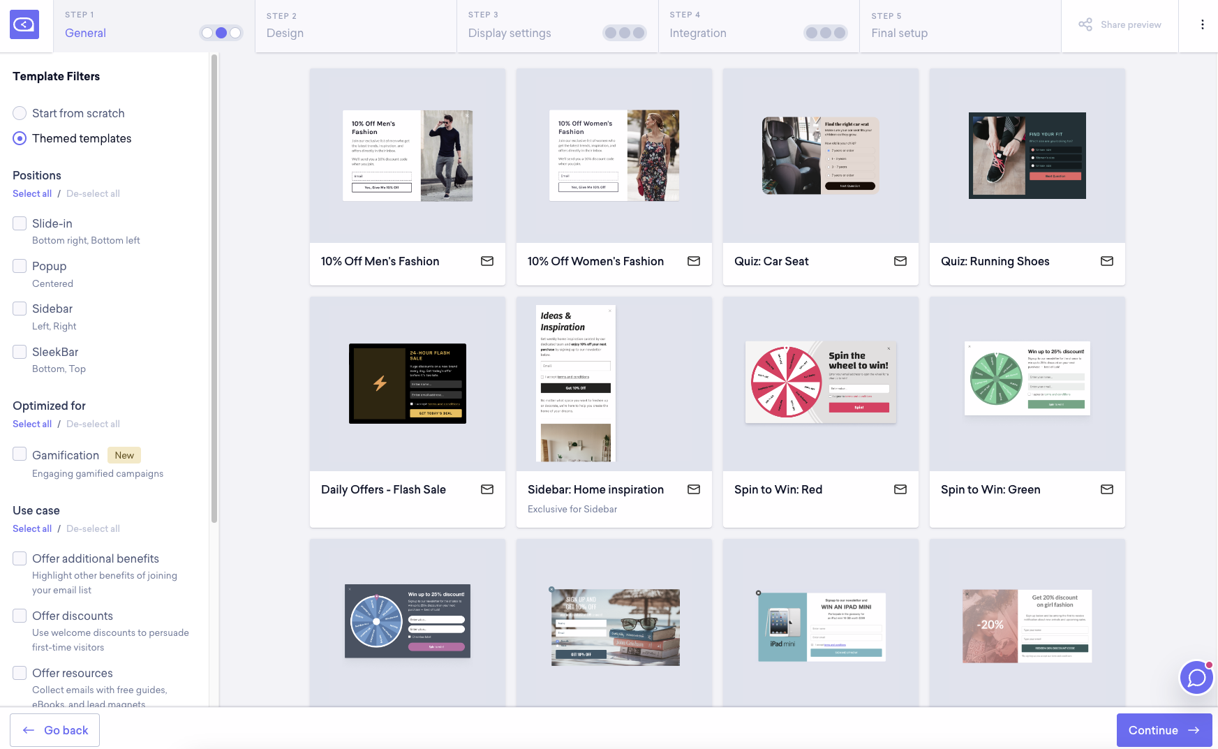This screenshot has height=749, width=1218.
Task: Click the envelope icon on Sidebar: Home inspiration
Action: pyautogui.click(x=693, y=489)
